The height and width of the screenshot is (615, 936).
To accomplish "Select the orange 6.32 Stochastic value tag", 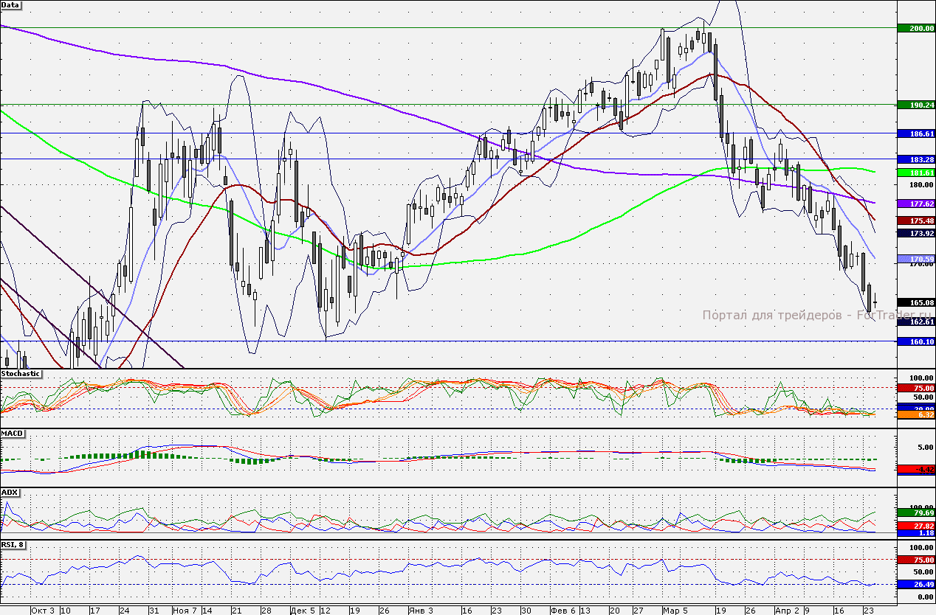I will [915, 415].
